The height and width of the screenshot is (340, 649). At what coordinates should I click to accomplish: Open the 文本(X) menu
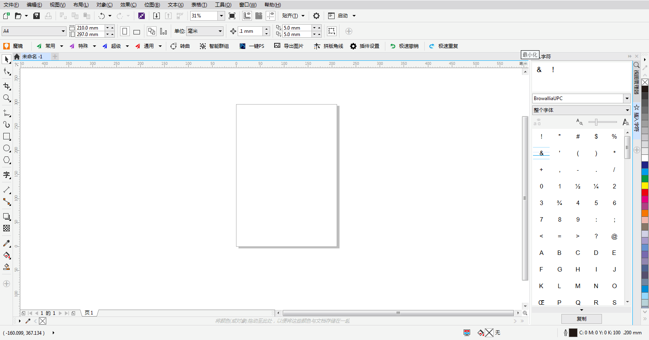(176, 5)
